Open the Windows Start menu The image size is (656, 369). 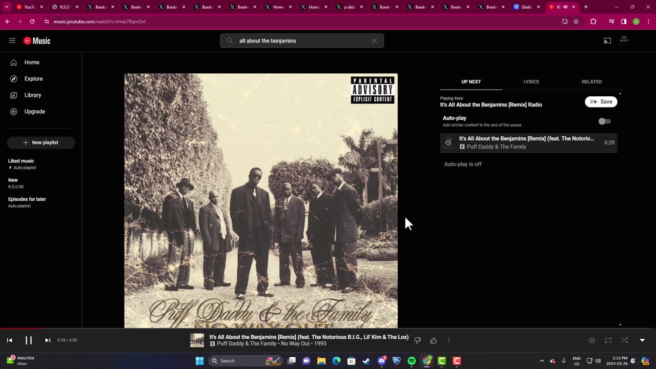tap(200, 361)
